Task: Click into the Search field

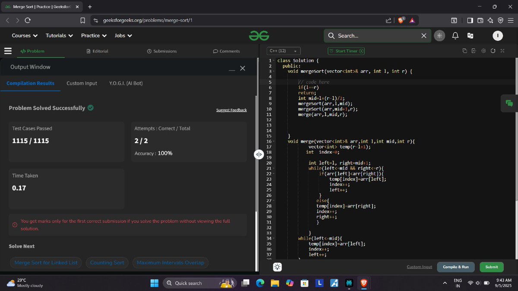Action: tap(377, 36)
